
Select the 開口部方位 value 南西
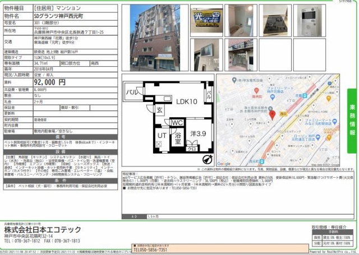coord(95,63)
